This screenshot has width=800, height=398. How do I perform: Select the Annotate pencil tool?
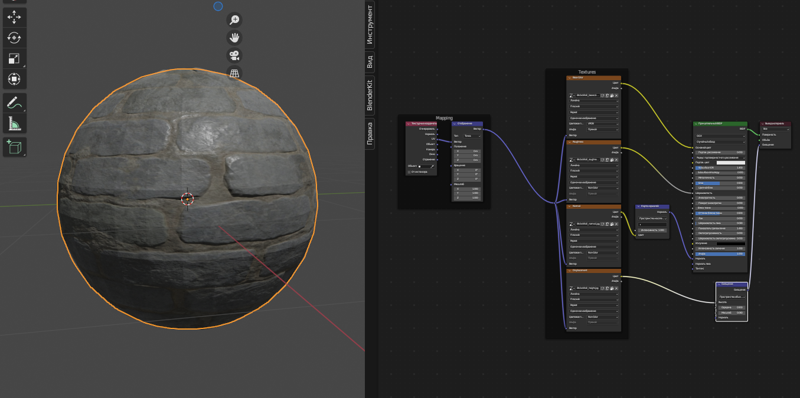14,103
